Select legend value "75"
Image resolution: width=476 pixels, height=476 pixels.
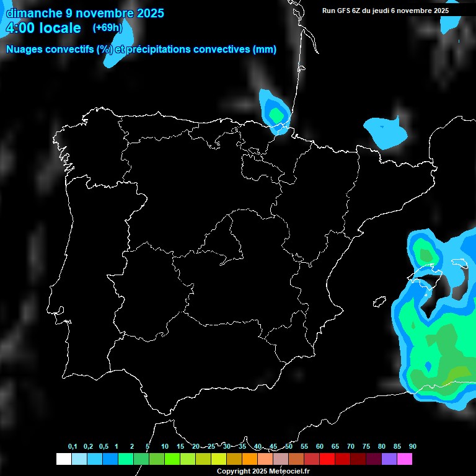[366, 446]
